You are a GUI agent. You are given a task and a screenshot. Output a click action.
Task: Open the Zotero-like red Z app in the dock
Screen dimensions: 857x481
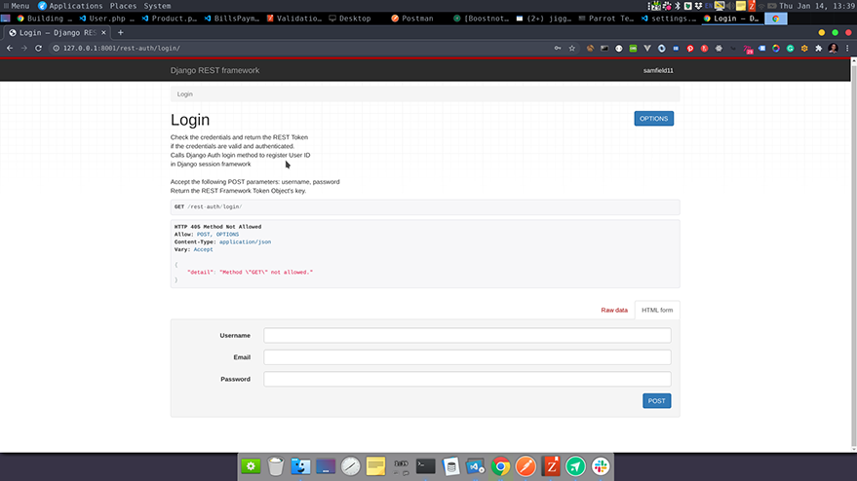click(x=551, y=466)
